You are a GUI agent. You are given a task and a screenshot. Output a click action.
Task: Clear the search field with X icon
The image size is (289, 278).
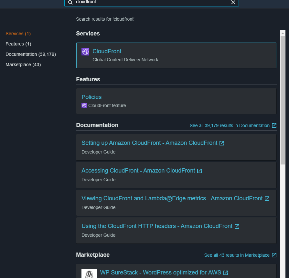[233, 2]
